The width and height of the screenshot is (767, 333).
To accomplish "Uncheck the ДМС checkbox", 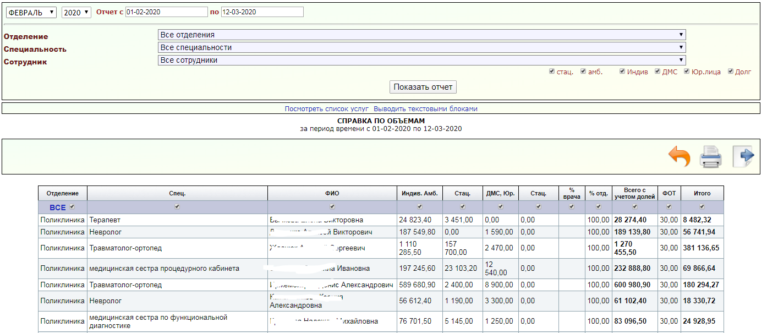I will click(657, 72).
